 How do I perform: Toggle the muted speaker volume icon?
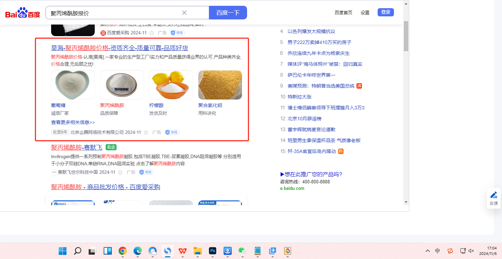(471, 251)
